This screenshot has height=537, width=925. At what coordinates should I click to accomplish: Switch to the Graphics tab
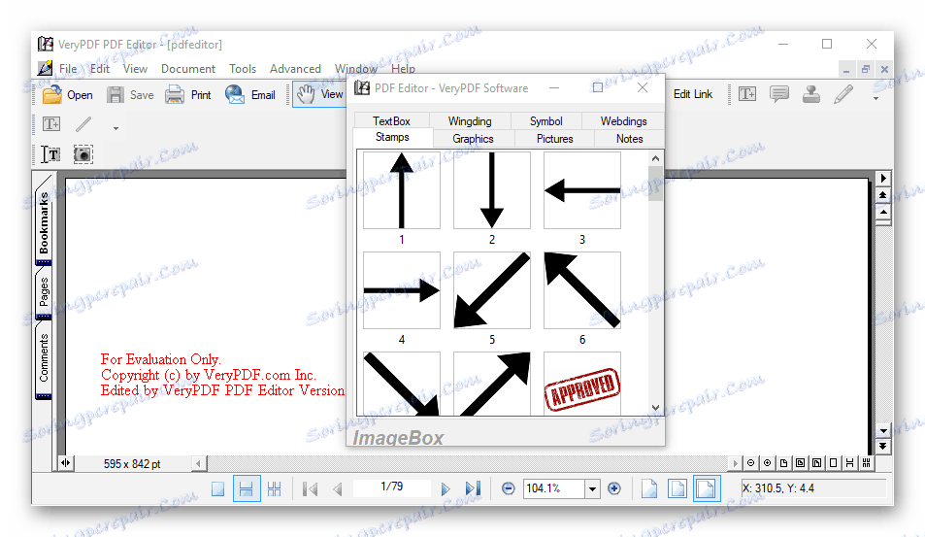coord(473,139)
